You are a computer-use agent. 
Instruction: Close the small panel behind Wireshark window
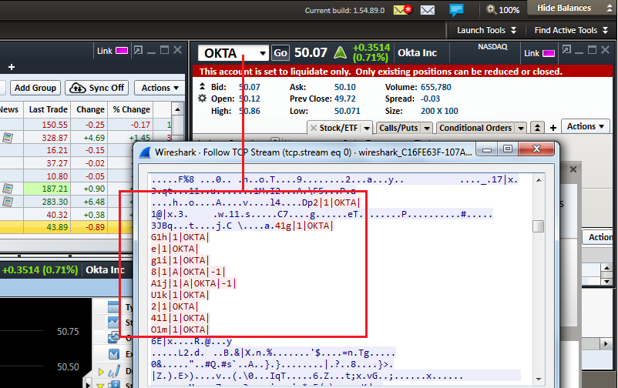(x=573, y=169)
